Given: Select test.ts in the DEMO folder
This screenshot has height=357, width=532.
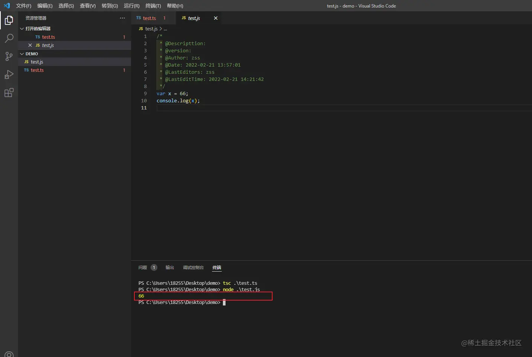Looking at the screenshot, I should click(x=37, y=70).
